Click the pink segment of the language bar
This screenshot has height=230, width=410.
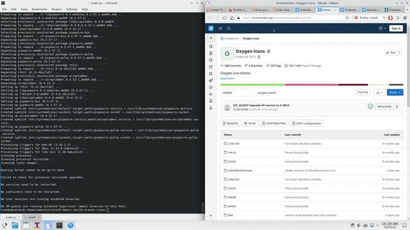click(x=311, y=84)
